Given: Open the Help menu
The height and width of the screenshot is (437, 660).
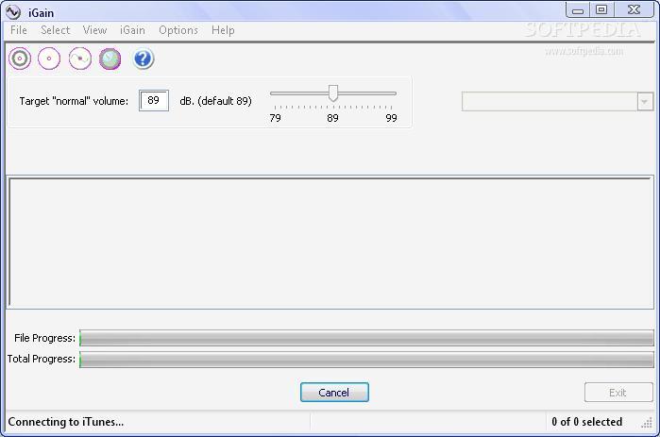Looking at the screenshot, I should [223, 30].
